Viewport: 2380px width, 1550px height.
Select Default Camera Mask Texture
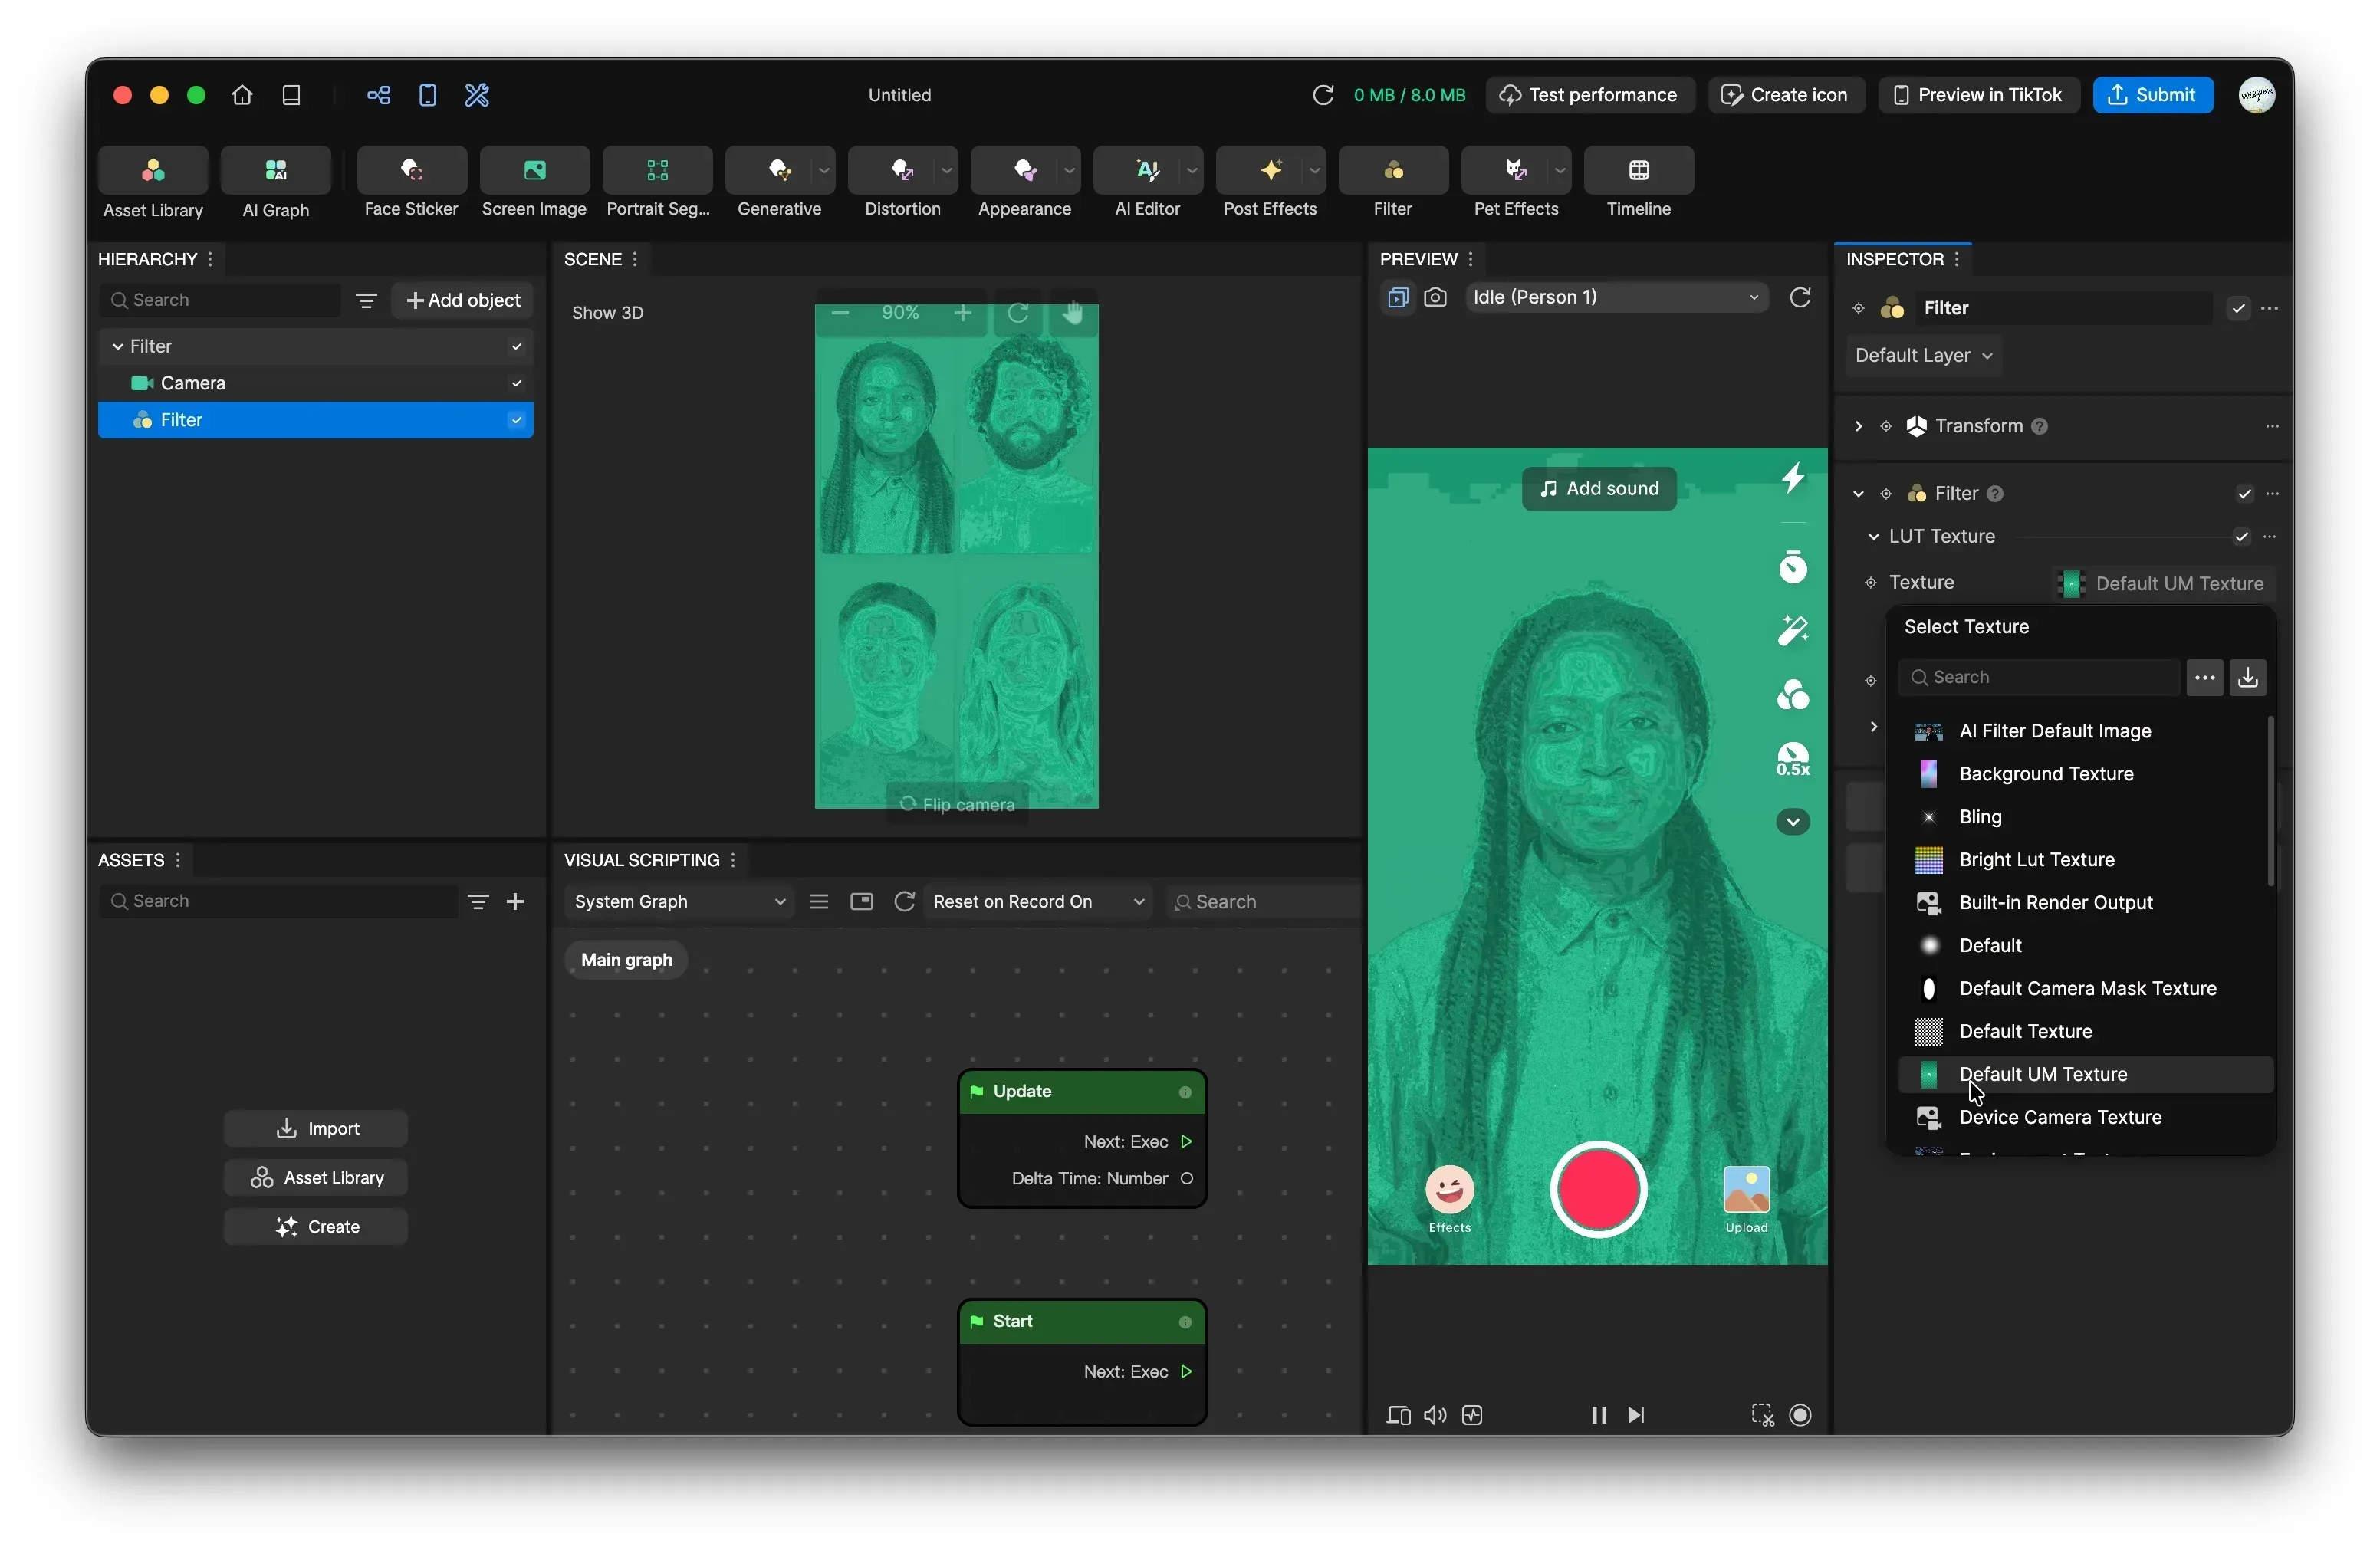(x=2086, y=989)
